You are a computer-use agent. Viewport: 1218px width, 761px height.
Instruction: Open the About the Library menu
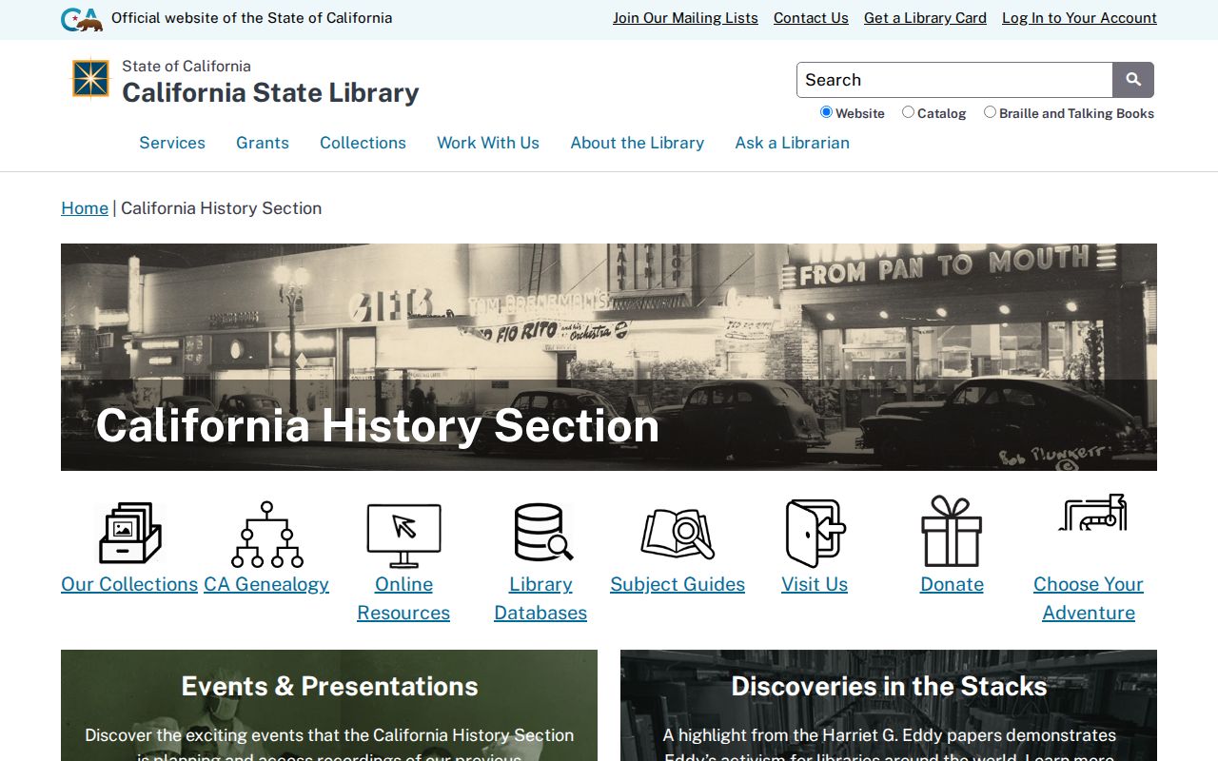[x=638, y=143]
